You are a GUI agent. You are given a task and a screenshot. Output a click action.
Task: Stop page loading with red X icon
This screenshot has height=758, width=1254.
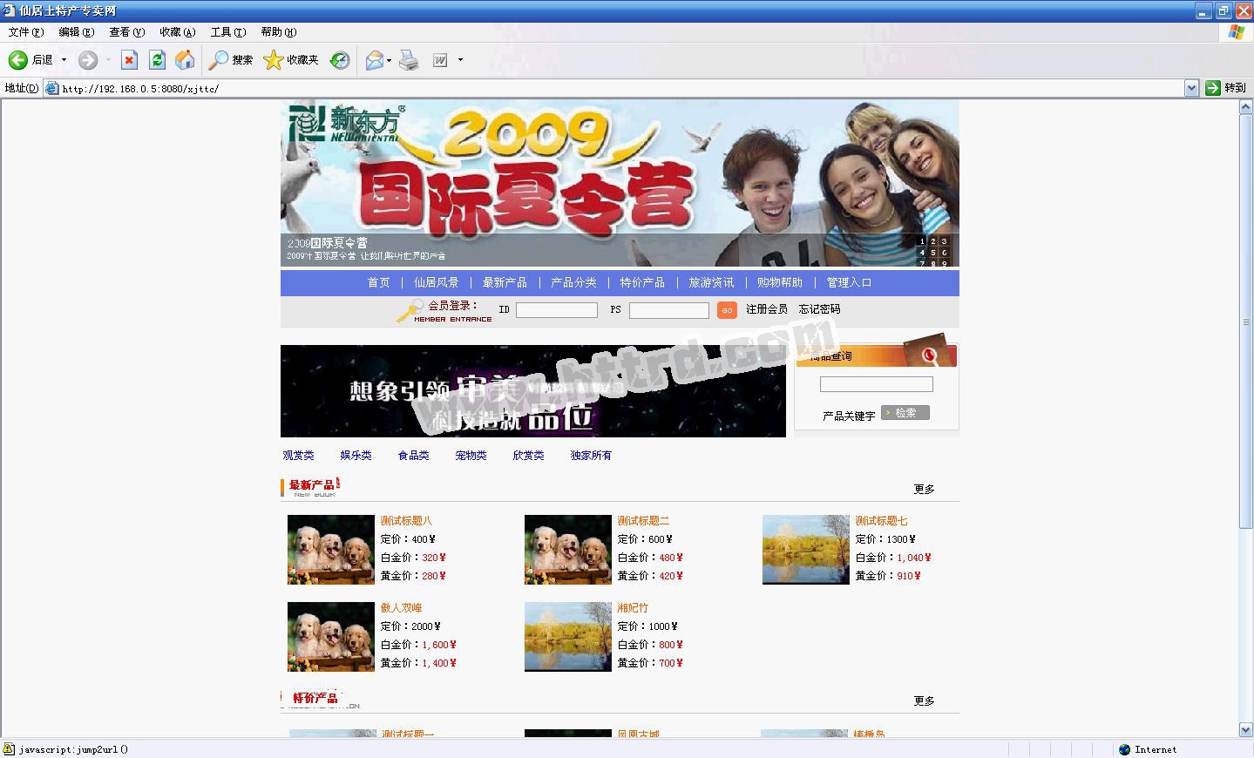(x=129, y=59)
